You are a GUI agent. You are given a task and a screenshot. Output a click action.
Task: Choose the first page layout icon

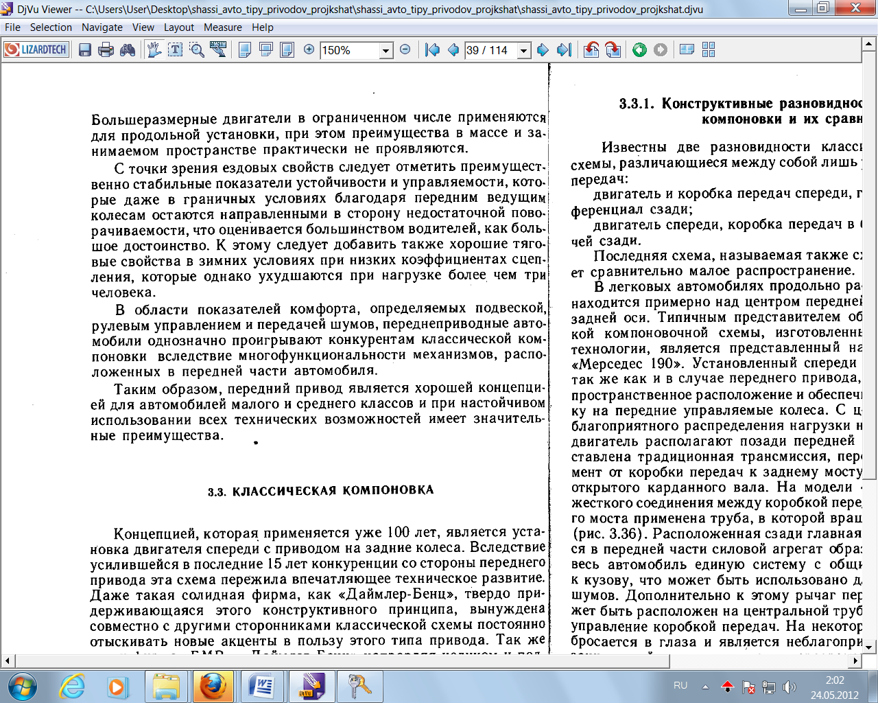tap(244, 50)
